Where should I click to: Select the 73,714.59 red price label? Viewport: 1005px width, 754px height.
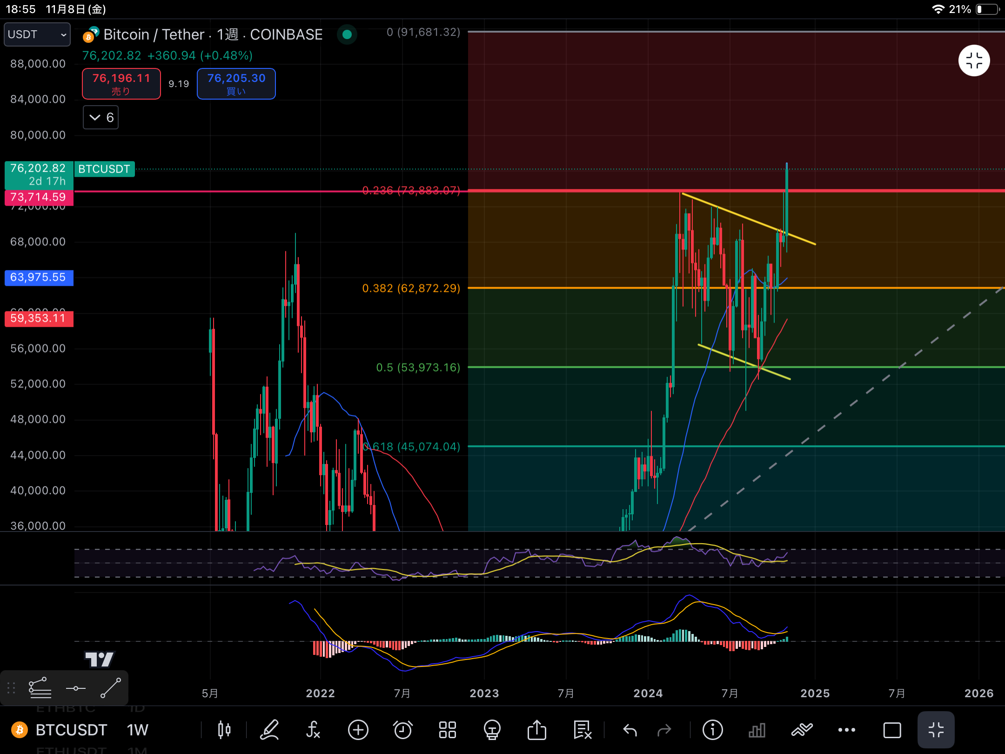[x=39, y=197]
